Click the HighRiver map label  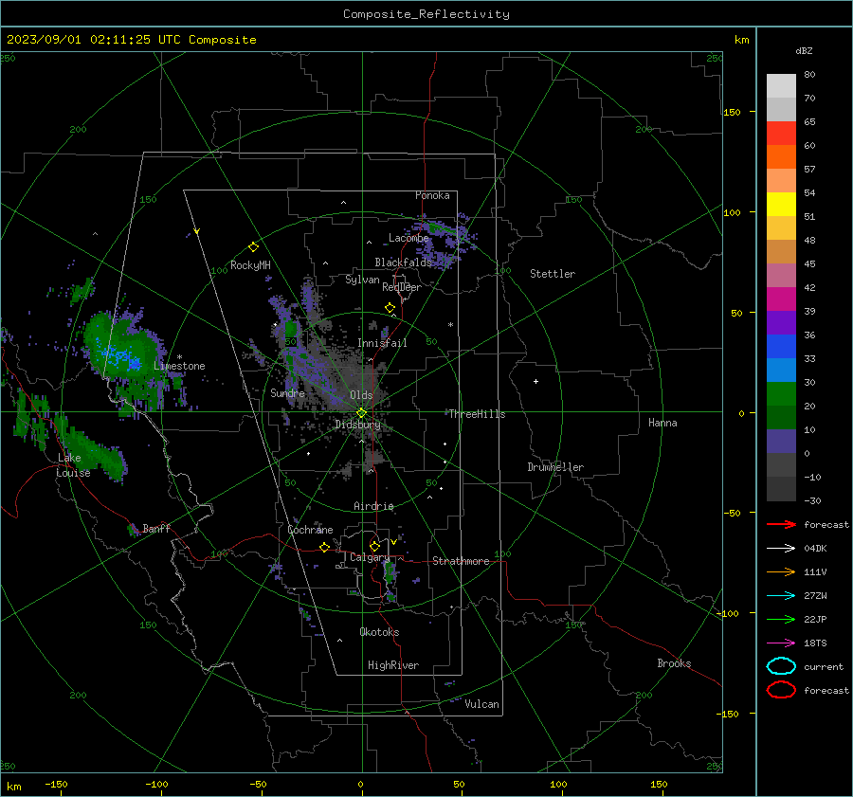pos(393,665)
